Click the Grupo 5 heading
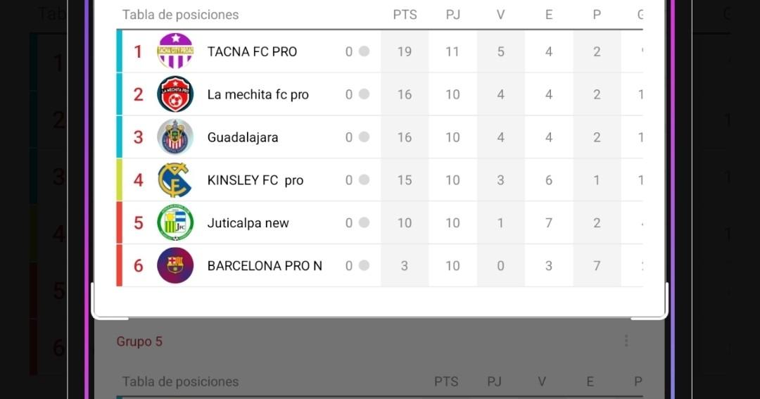This screenshot has height=399, width=760. coord(139,341)
